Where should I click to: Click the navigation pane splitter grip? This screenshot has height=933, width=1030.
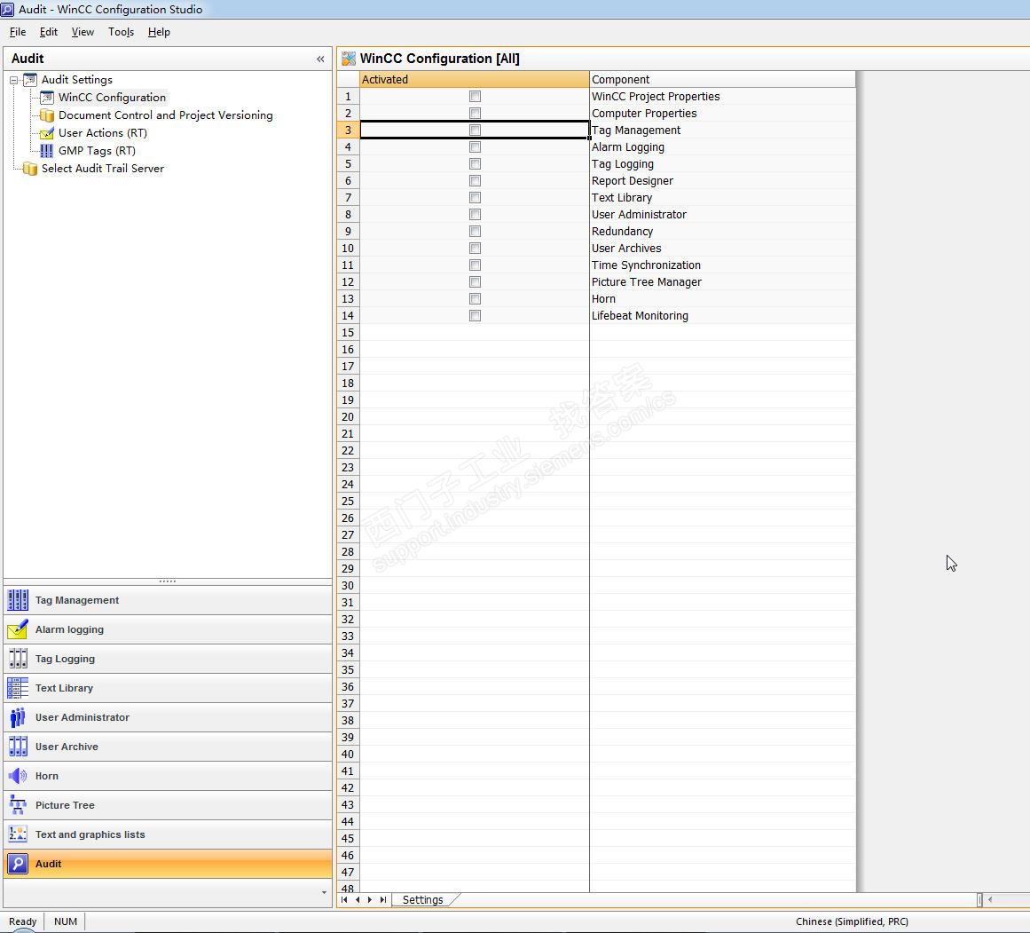[168, 581]
